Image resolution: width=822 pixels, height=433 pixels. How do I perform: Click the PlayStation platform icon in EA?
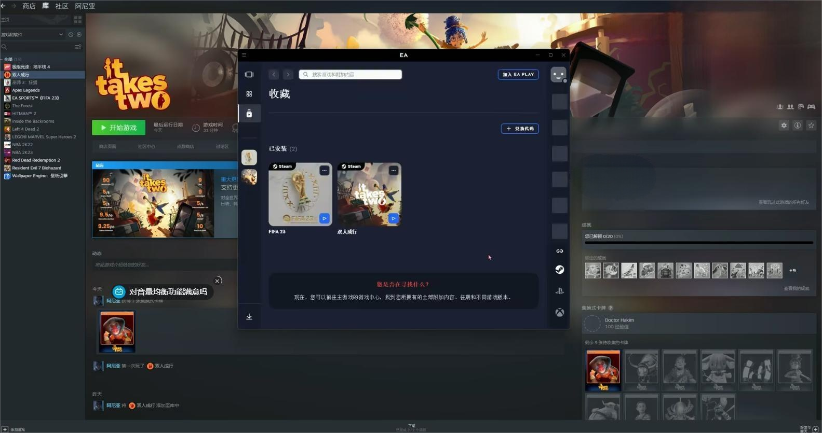click(x=560, y=291)
